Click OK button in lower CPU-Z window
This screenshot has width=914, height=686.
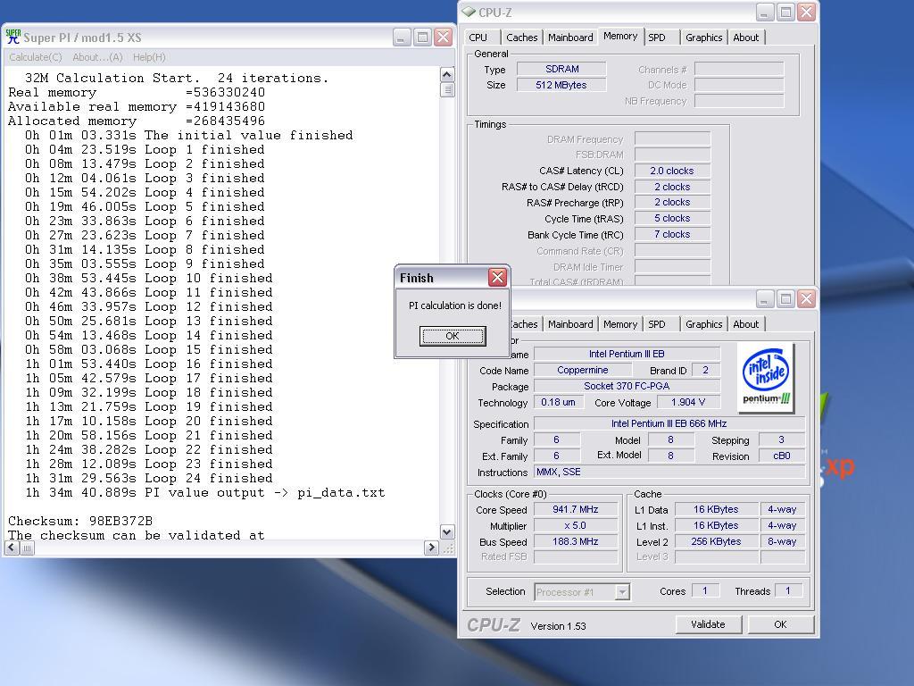coord(780,624)
